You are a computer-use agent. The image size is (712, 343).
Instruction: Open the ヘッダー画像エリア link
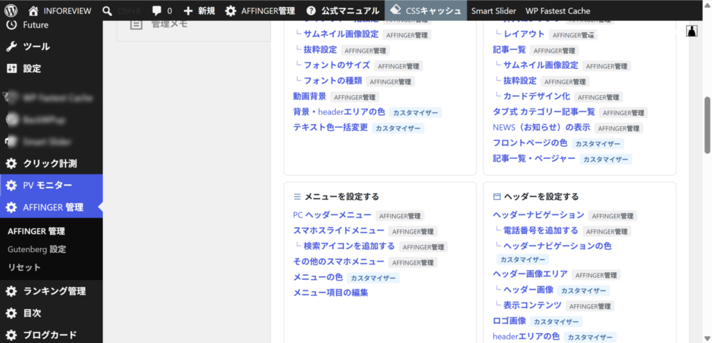[531, 274]
